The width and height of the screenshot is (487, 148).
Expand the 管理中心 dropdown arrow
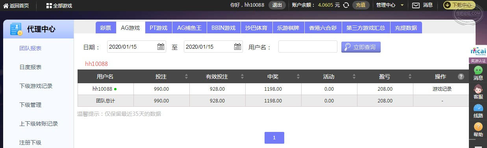click(402, 5)
